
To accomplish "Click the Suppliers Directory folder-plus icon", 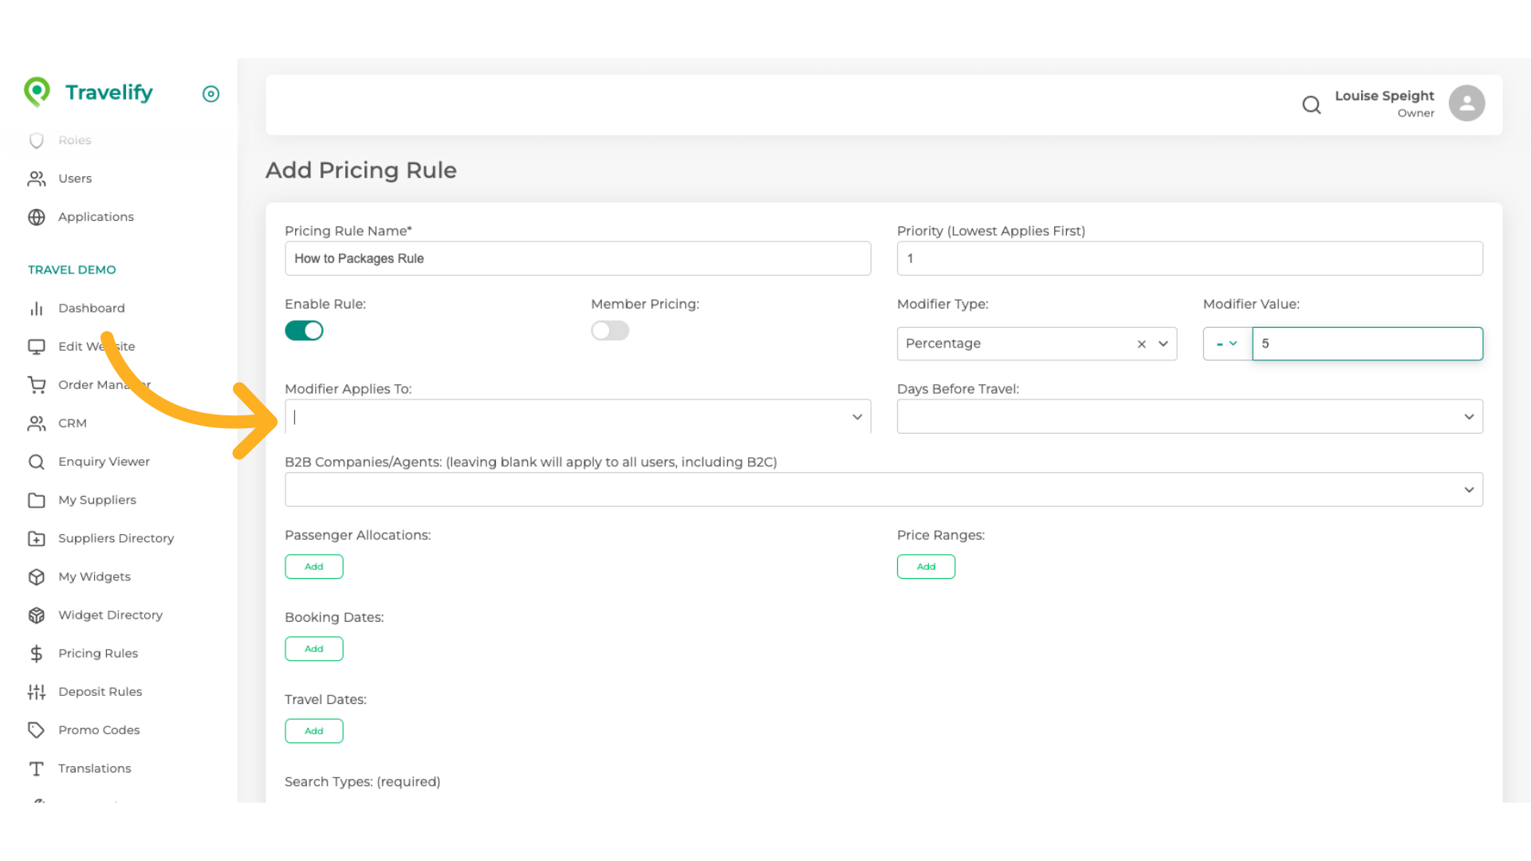I will (x=37, y=539).
